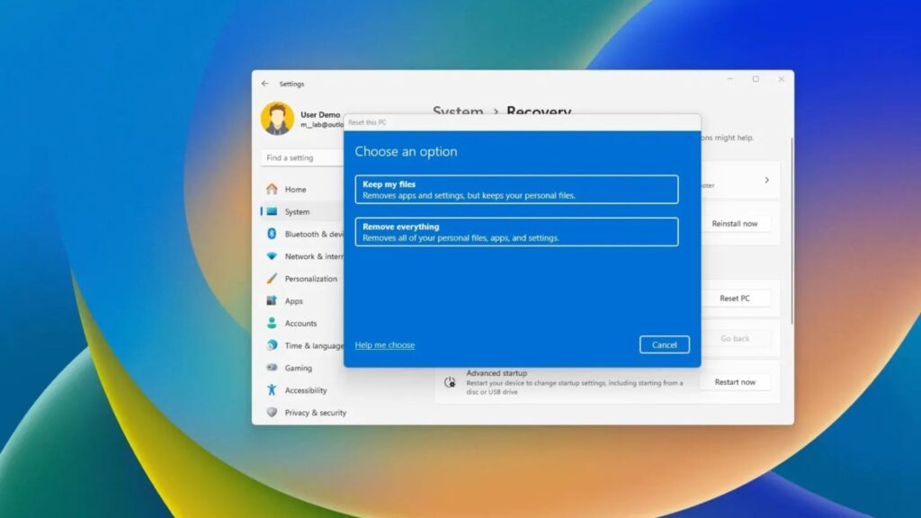Screen dimensions: 921x518
Task: Open the User Demo profile avatar
Action: click(x=277, y=119)
